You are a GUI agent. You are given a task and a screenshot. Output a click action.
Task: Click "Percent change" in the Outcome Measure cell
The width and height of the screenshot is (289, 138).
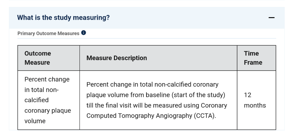(x=47, y=80)
